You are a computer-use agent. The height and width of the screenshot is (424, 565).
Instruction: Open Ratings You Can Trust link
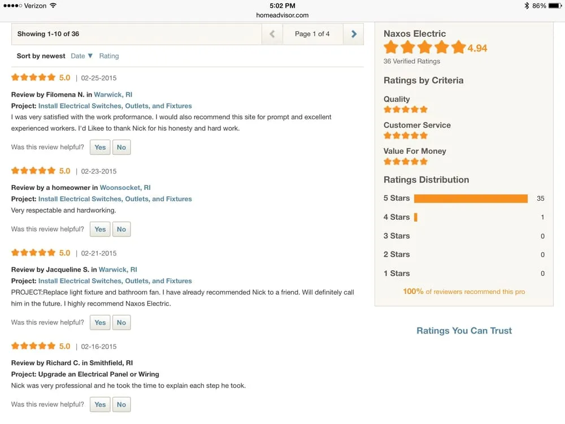coord(464,331)
